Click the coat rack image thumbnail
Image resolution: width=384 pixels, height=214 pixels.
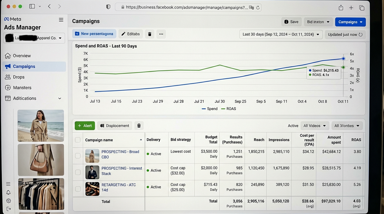pos(41,194)
